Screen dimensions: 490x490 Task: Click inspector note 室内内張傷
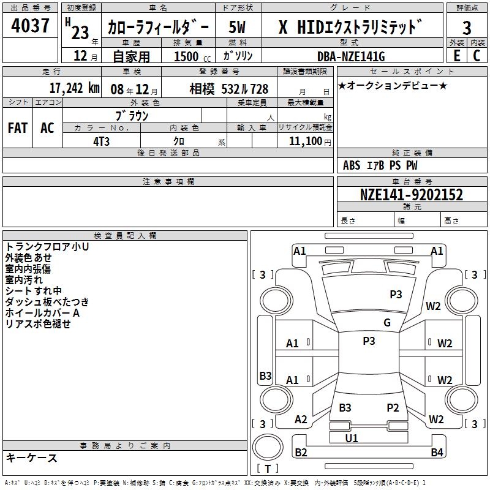(28, 269)
